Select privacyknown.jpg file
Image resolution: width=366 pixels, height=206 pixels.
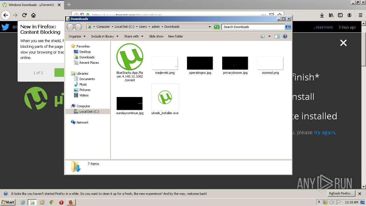tap(235, 65)
